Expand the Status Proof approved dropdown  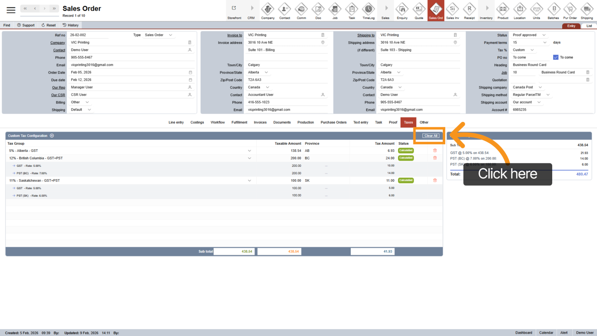[x=544, y=35]
